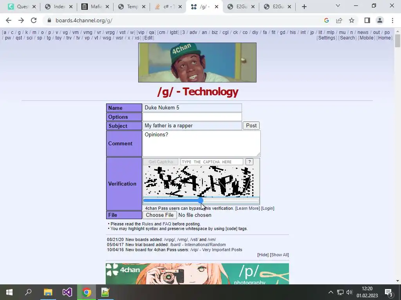
Task: Bookmark this page with the star icon
Action: (x=352, y=20)
